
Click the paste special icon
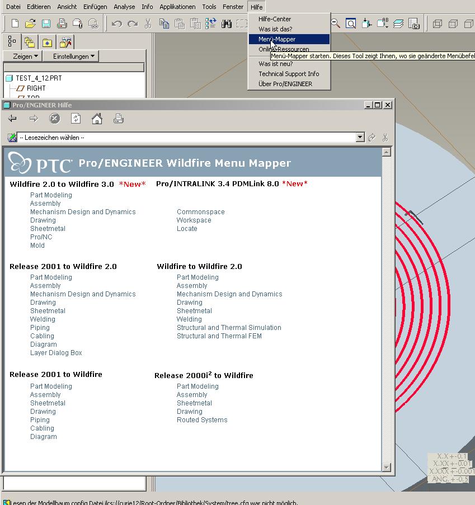coord(195,23)
